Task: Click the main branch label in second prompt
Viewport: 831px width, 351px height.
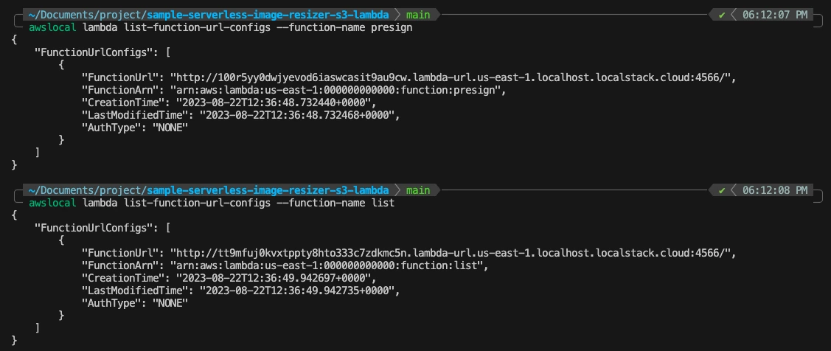Action: point(417,190)
